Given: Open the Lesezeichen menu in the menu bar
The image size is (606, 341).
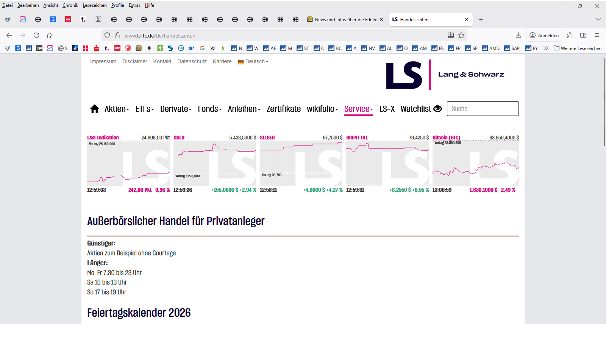Looking at the screenshot, I should pyautogui.click(x=95, y=5).
